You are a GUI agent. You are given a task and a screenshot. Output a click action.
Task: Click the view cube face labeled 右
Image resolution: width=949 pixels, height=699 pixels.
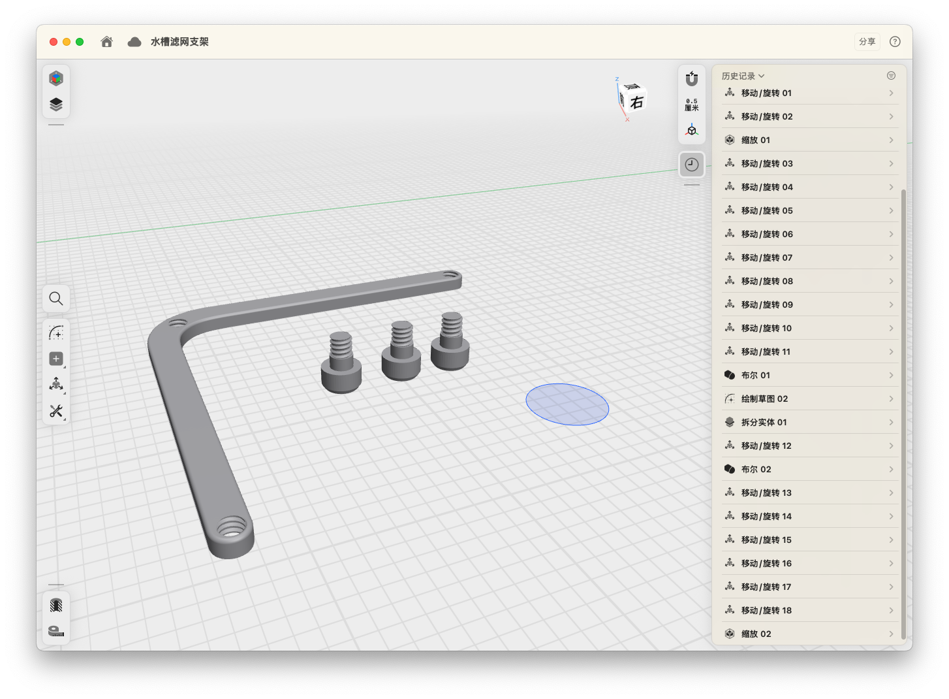pyautogui.click(x=636, y=103)
